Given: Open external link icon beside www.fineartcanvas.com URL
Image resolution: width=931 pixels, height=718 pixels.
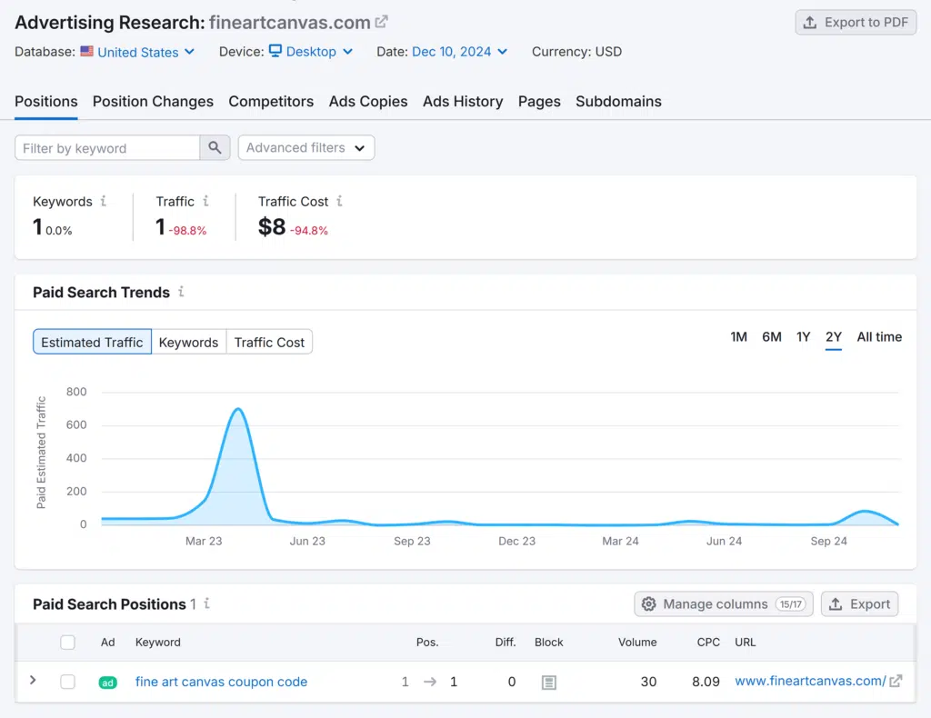Looking at the screenshot, I should tap(896, 681).
